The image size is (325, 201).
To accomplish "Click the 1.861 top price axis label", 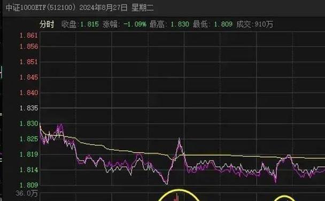I will 29,35.
